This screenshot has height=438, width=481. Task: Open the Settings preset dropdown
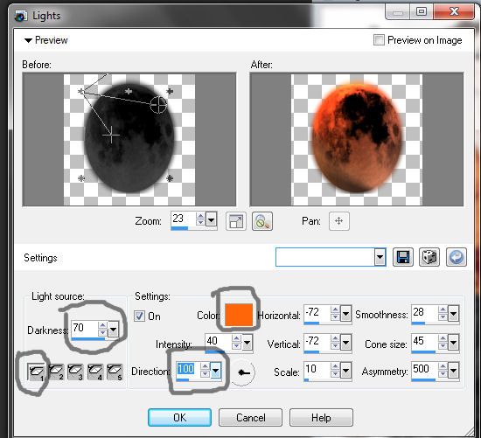[x=380, y=257]
